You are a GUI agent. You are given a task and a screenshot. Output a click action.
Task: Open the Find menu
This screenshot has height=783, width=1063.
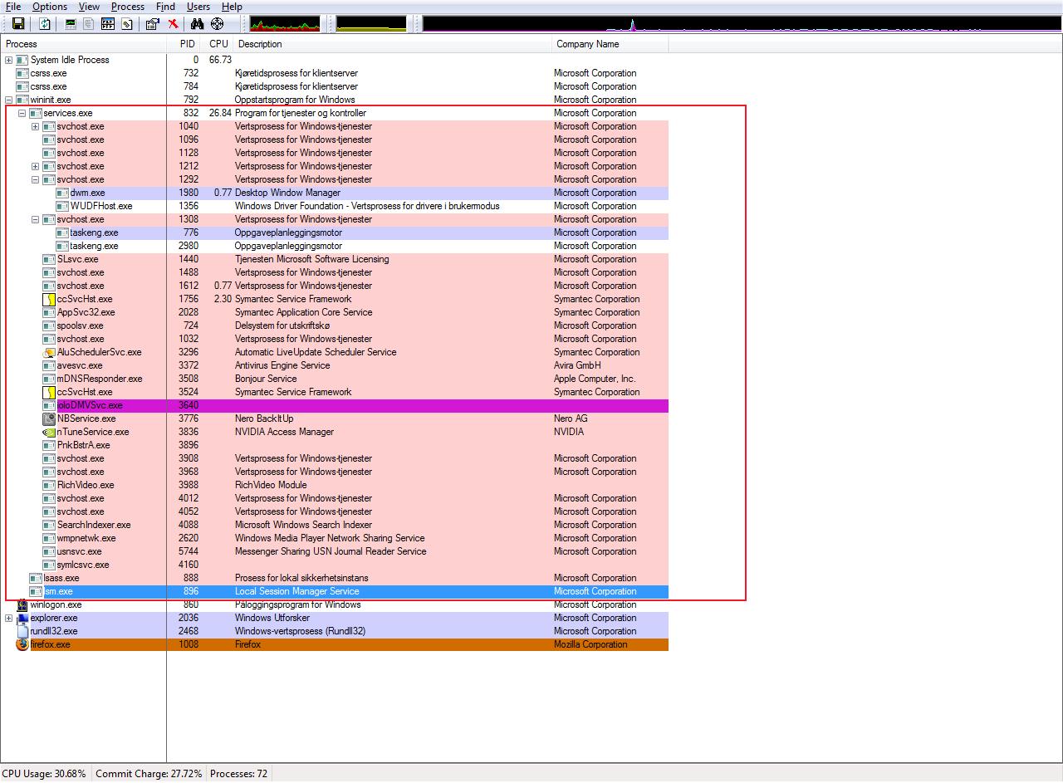165,7
